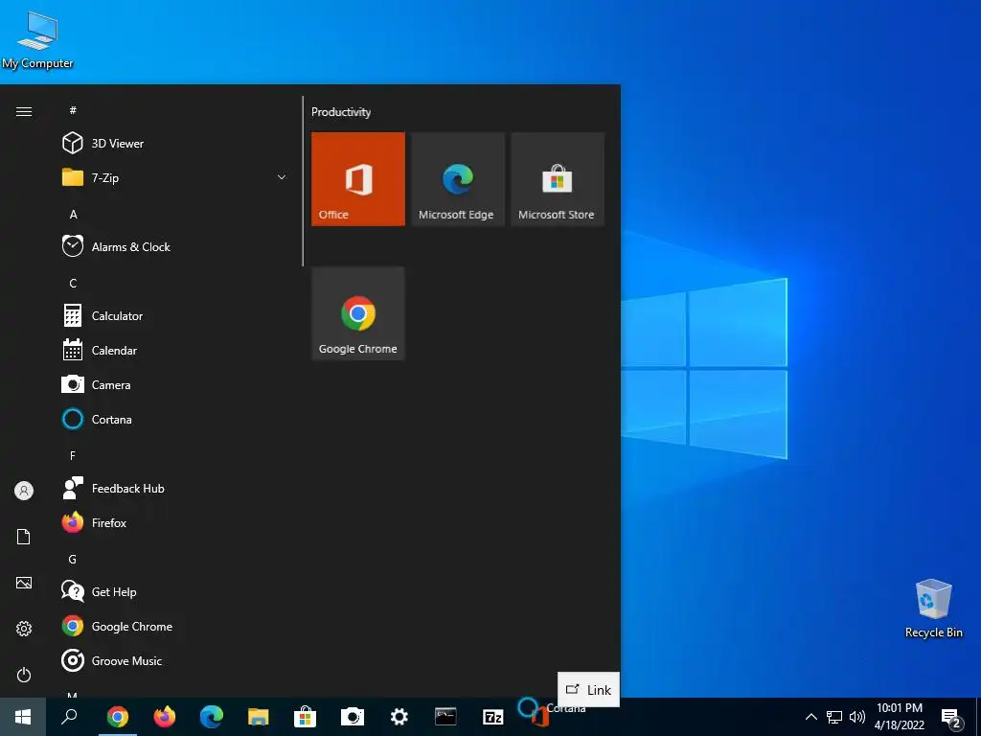The height and width of the screenshot is (736, 981).
Task: Click the Firefox taskbar icon
Action: [165, 717]
